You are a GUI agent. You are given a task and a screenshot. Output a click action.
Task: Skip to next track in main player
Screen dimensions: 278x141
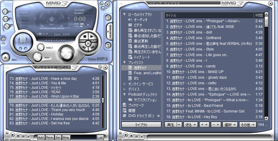92,47
